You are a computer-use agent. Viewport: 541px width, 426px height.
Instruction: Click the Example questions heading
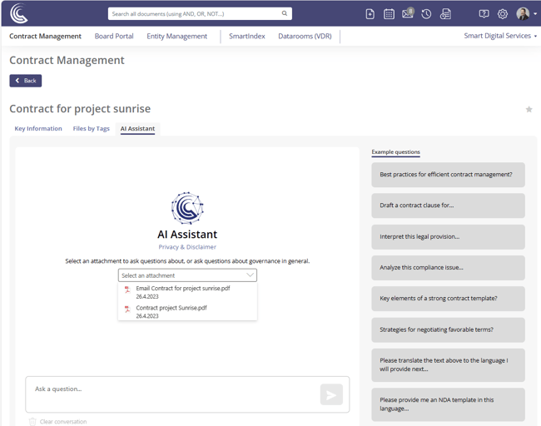point(395,152)
